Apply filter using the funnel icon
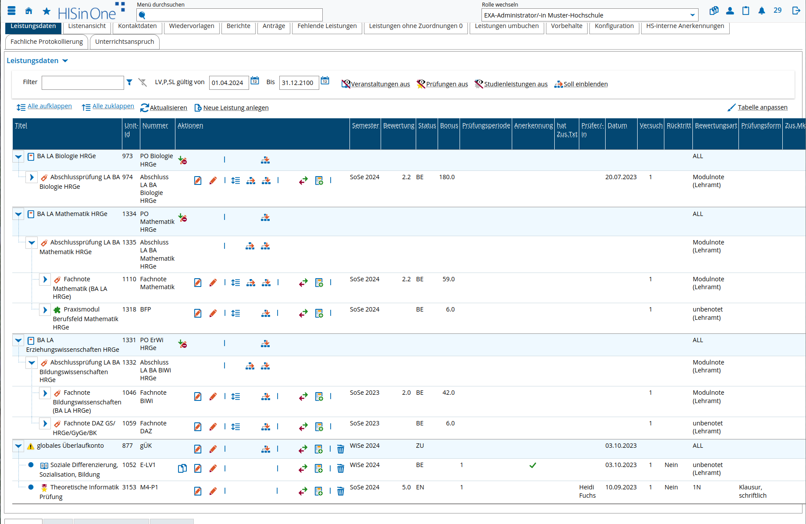The height and width of the screenshot is (524, 806). click(x=129, y=82)
